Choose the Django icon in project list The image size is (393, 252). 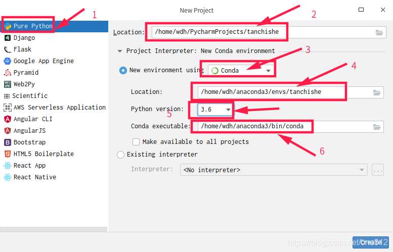tap(8, 38)
